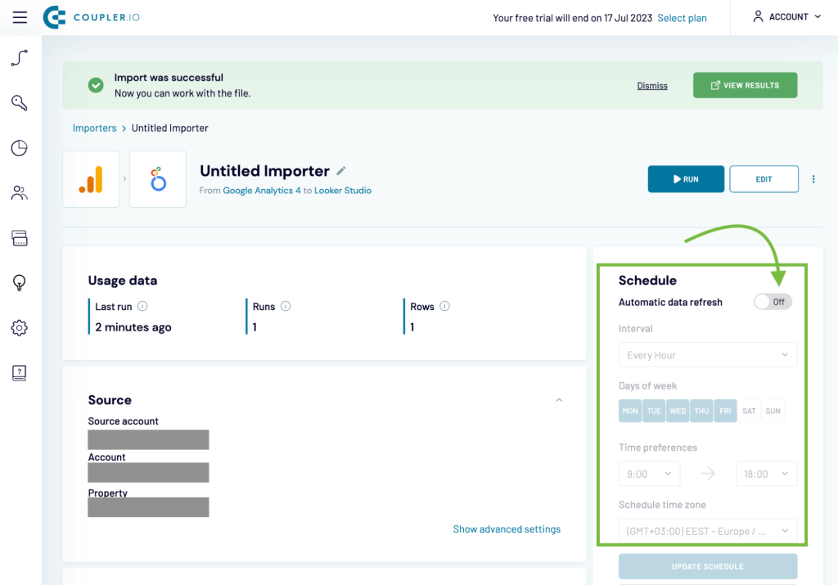Open the pie chart usage icon in sidebar

(x=19, y=147)
